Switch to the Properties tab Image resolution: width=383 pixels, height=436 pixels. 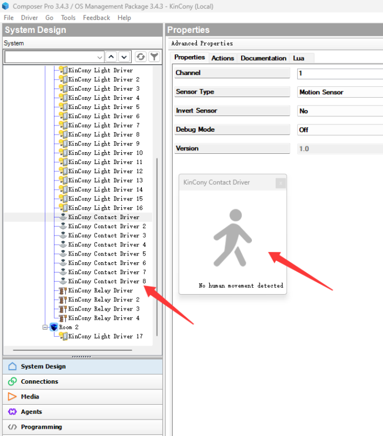click(190, 57)
